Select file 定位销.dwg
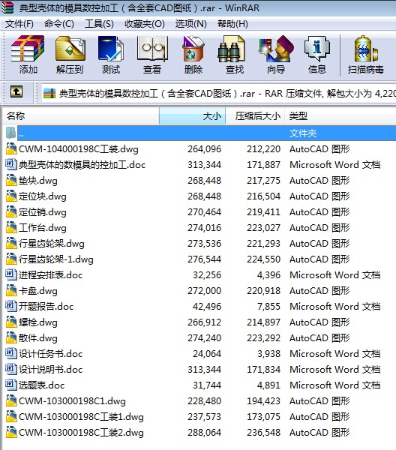Viewport: 396px width, 450px height. [43, 212]
